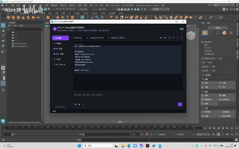Click the folder icon in Alex AI chat toolbar
239x149 pixels.
tap(161, 38)
